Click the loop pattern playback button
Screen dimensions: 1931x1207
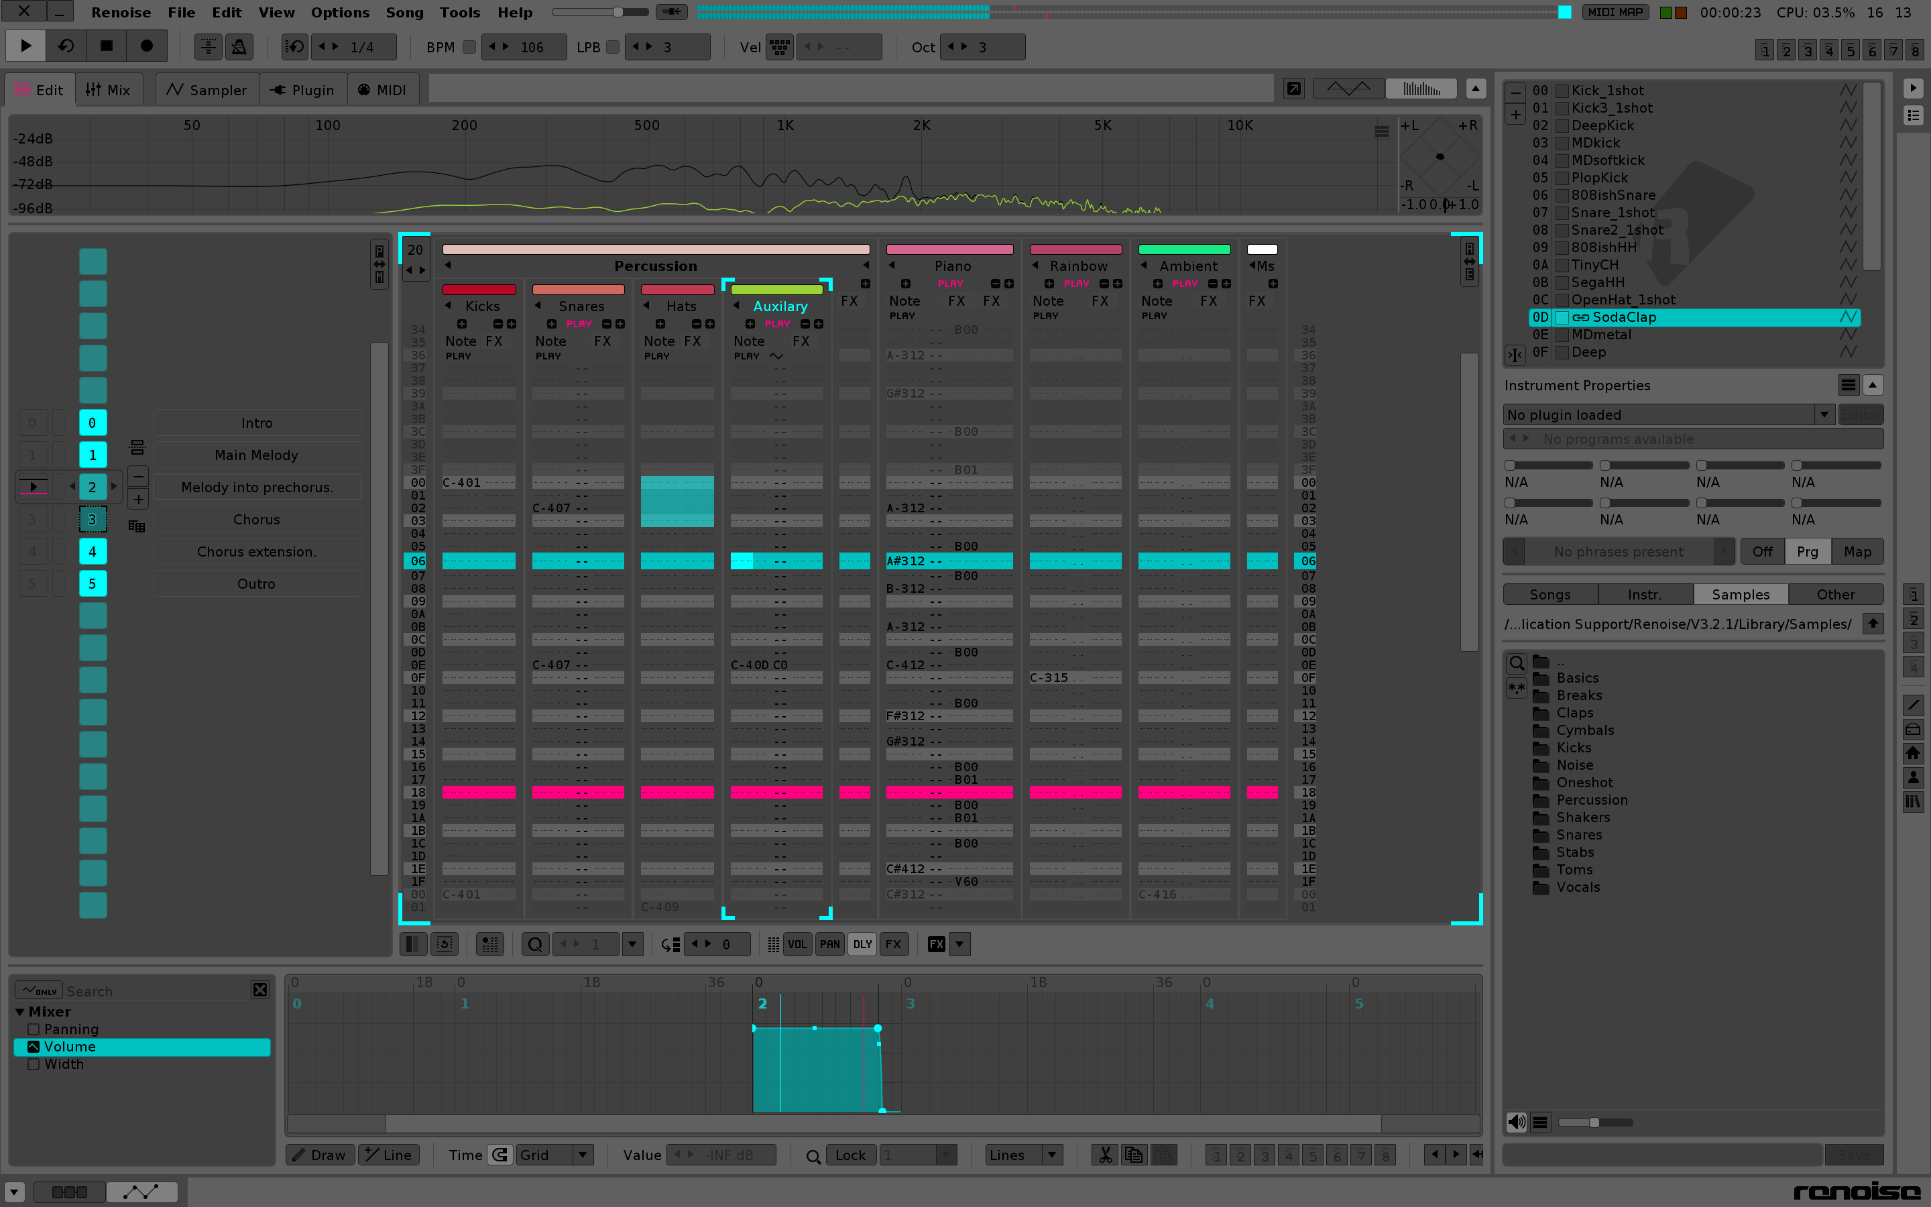(66, 46)
